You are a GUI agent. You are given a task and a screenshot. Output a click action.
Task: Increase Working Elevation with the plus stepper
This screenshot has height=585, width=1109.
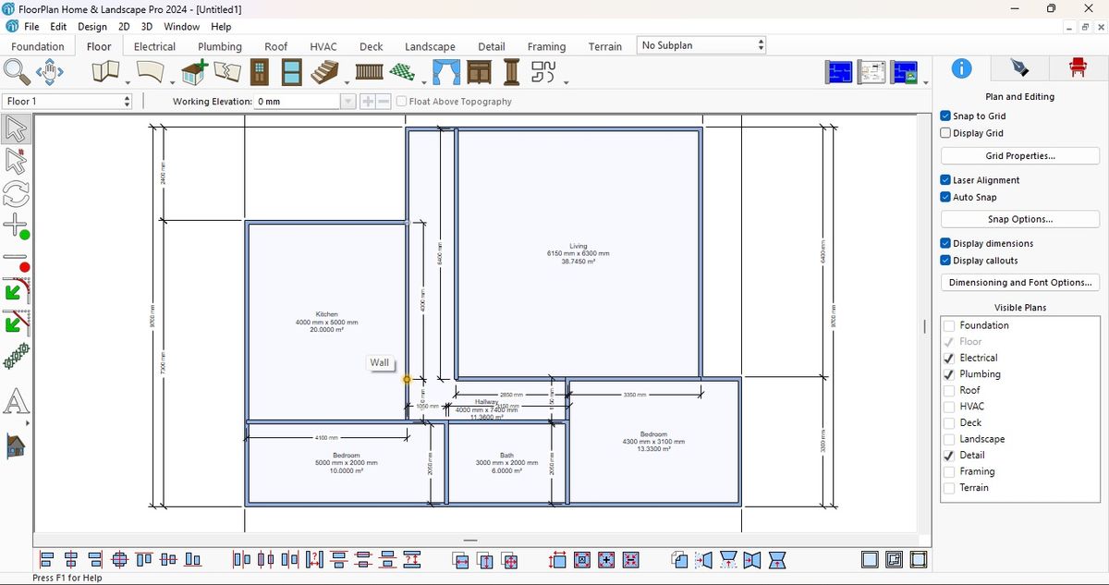click(x=368, y=102)
